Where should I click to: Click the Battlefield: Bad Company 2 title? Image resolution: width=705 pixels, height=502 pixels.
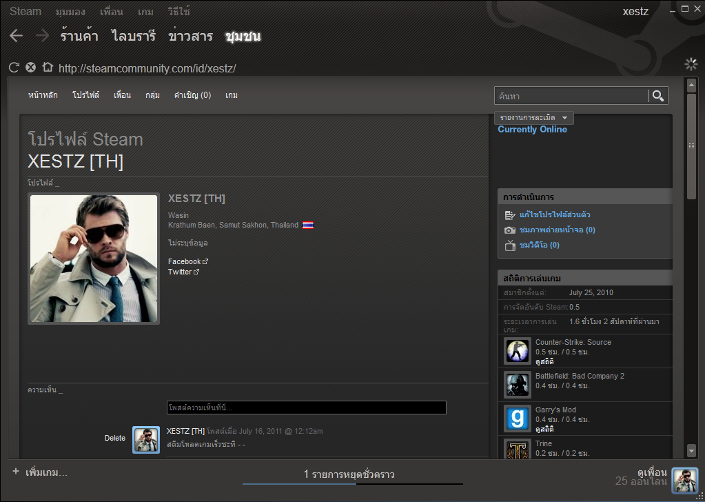pos(580,376)
